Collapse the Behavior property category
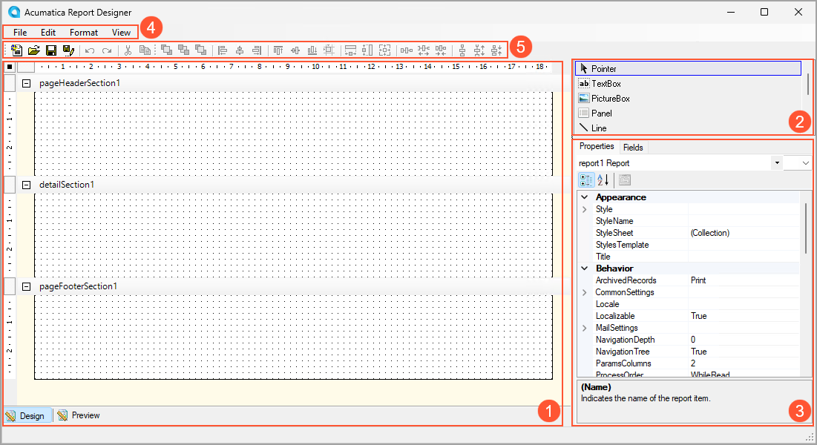This screenshot has height=445, width=817. (x=585, y=268)
